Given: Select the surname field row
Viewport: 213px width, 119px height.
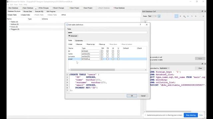Looking at the screenshot, I should tap(107, 57).
